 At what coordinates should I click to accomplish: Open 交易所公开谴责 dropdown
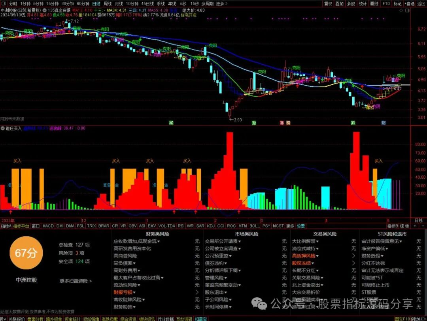click(223, 241)
